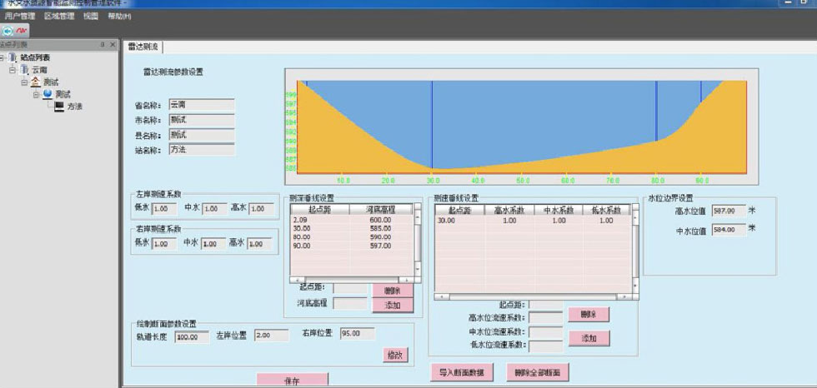
Task: Click the 左岸测速系数 高水 field
Action: [261, 208]
